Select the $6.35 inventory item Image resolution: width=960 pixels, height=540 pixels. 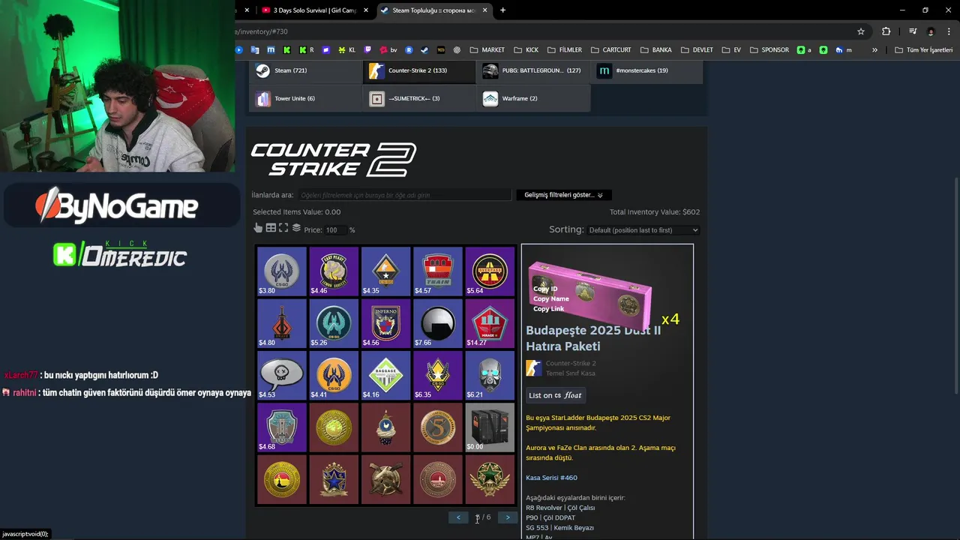tap(438, 375)
